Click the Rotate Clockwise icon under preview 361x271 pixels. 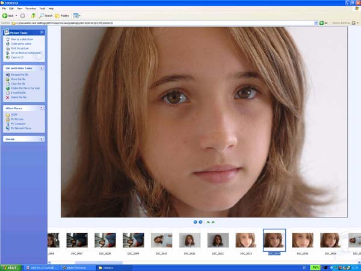[208, 222]
